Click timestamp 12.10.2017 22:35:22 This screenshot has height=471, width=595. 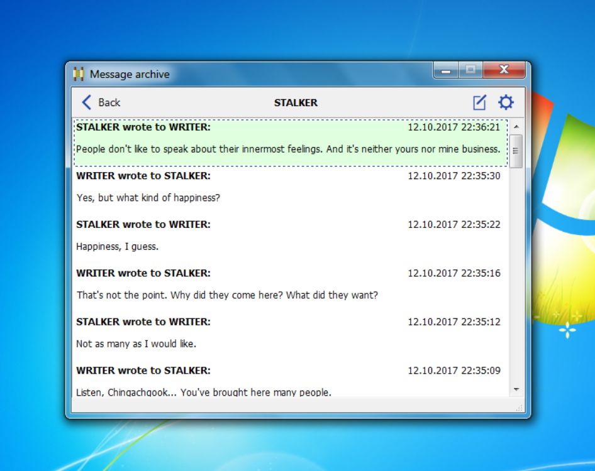pyautogui.click(x=454, y=224)
